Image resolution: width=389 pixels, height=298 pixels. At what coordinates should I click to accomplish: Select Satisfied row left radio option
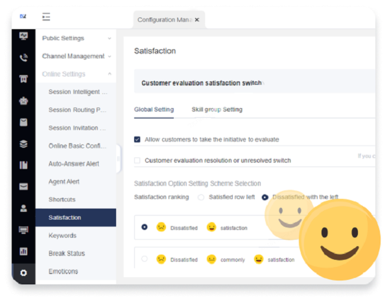click(x=201, y=197)
